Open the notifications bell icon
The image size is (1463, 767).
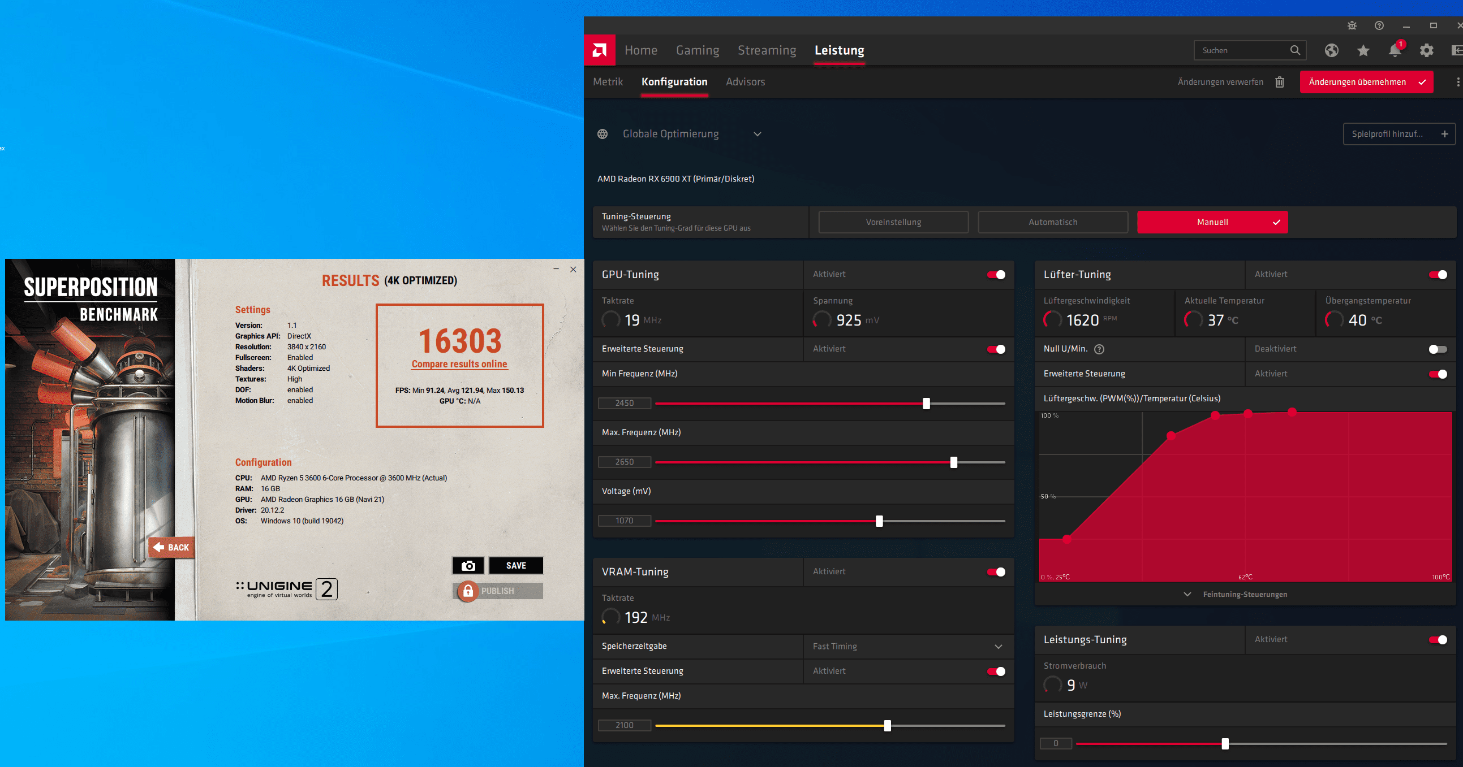(x=1395, y=50)
